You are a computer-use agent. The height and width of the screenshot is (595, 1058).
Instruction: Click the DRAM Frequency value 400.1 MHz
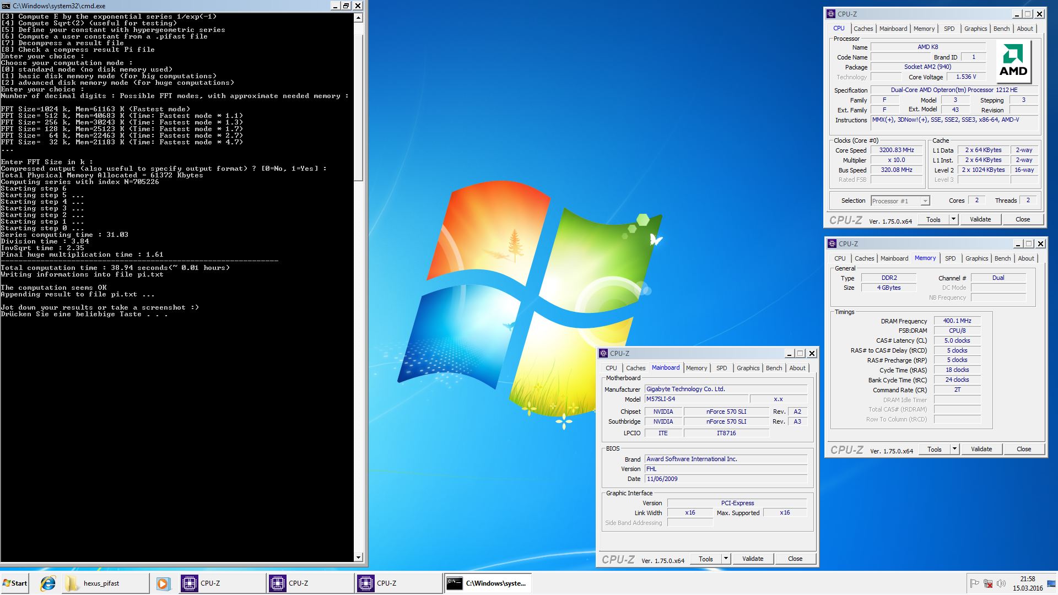[x=957, y=321]
